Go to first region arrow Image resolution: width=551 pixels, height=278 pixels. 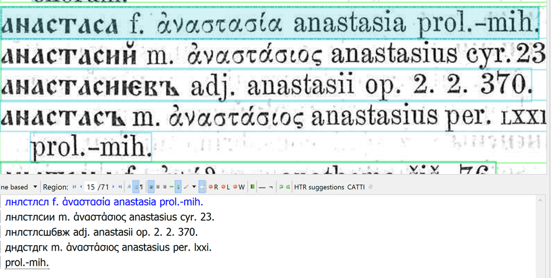(x=74, y=187)
